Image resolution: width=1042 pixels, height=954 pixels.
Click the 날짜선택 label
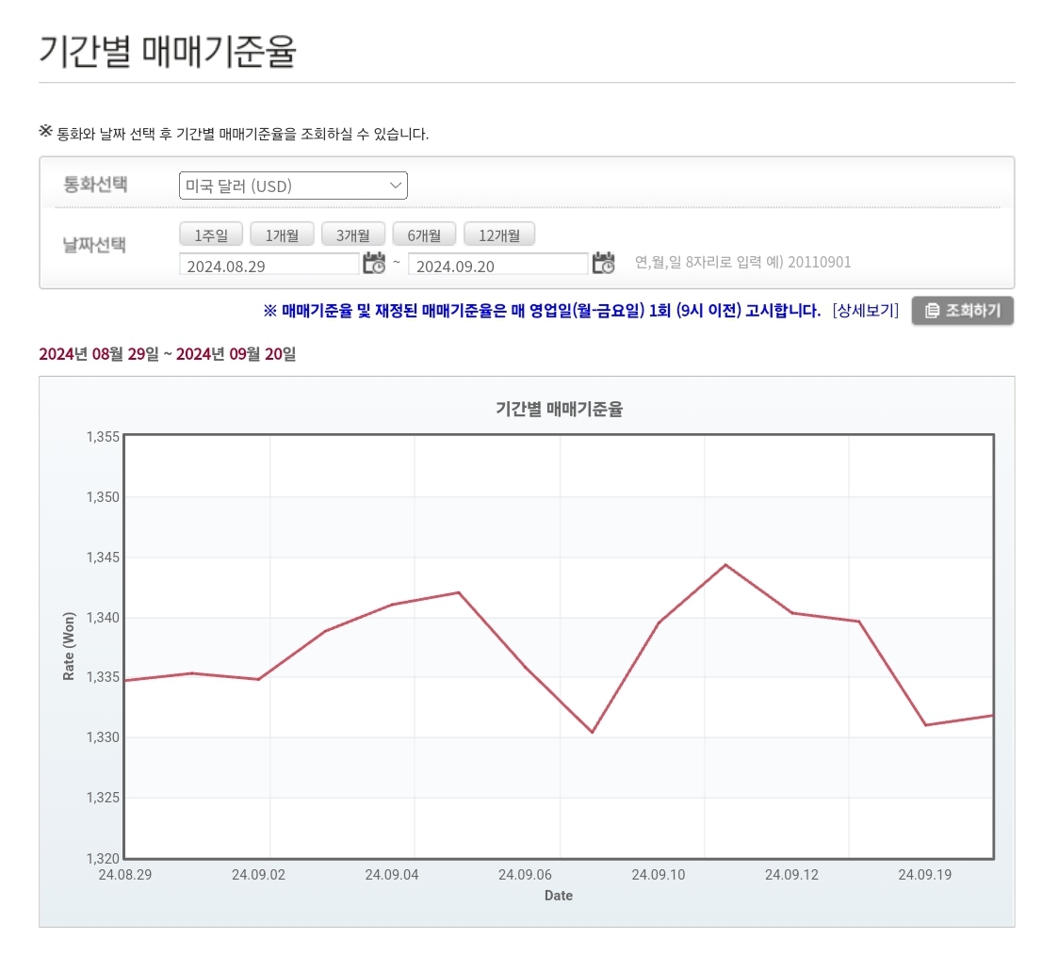(94, 245)
